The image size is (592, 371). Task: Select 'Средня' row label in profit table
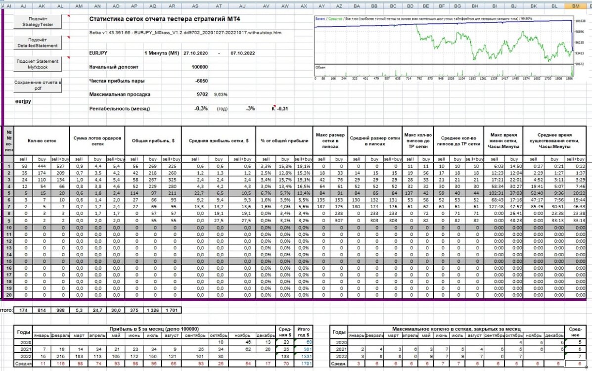pyautogui.click(x=23, y=364)
